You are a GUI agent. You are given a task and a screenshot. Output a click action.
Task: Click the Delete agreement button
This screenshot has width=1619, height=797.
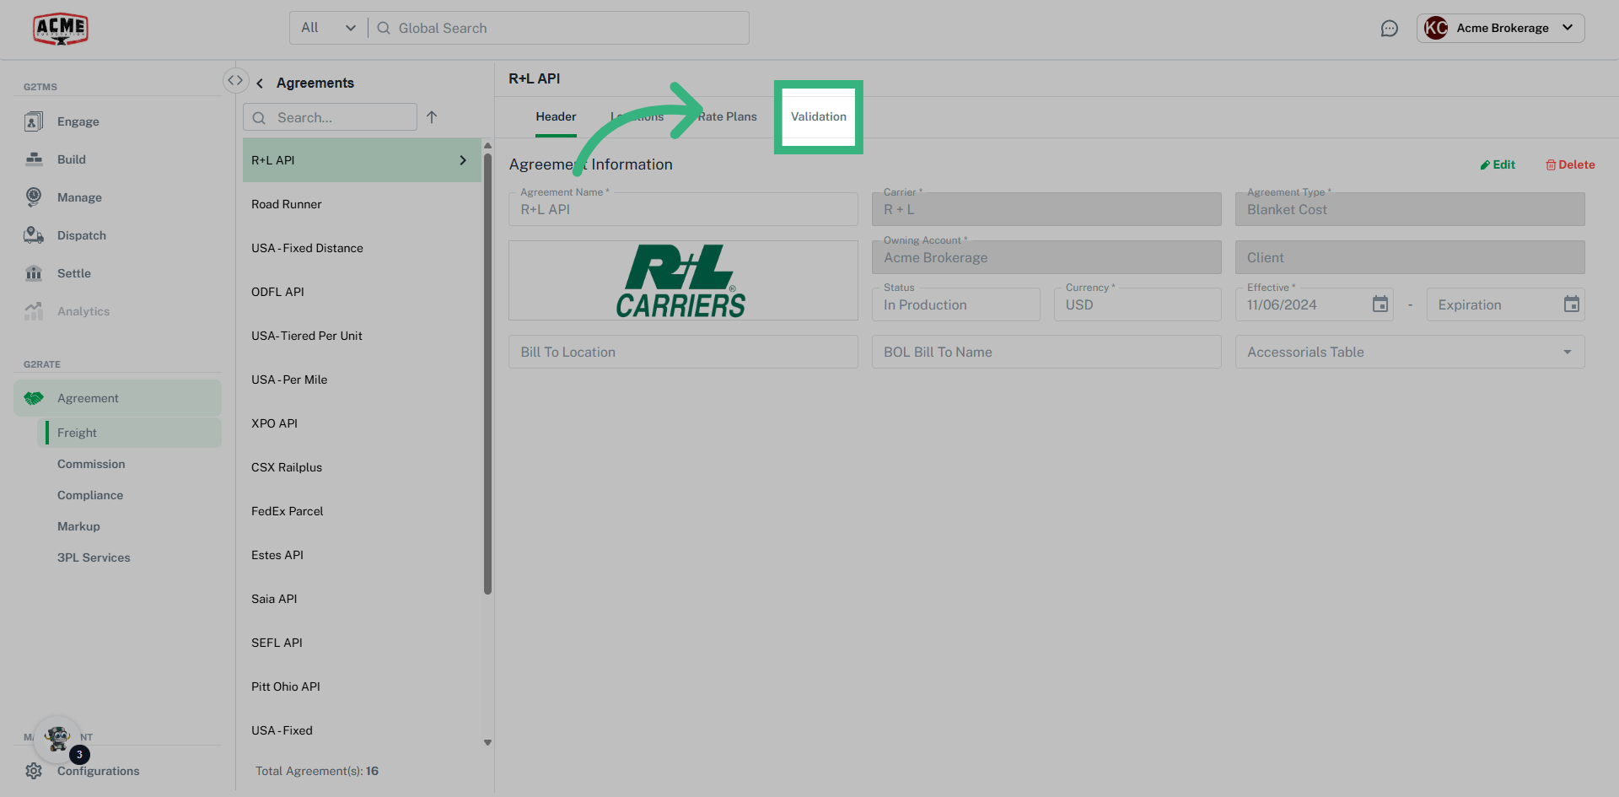click(x=1569, y=164)
